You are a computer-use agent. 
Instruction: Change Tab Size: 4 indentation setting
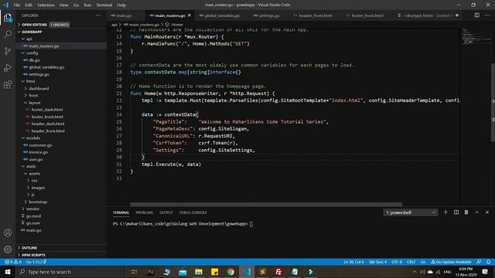pyautogui.click(x=377, y=262)
